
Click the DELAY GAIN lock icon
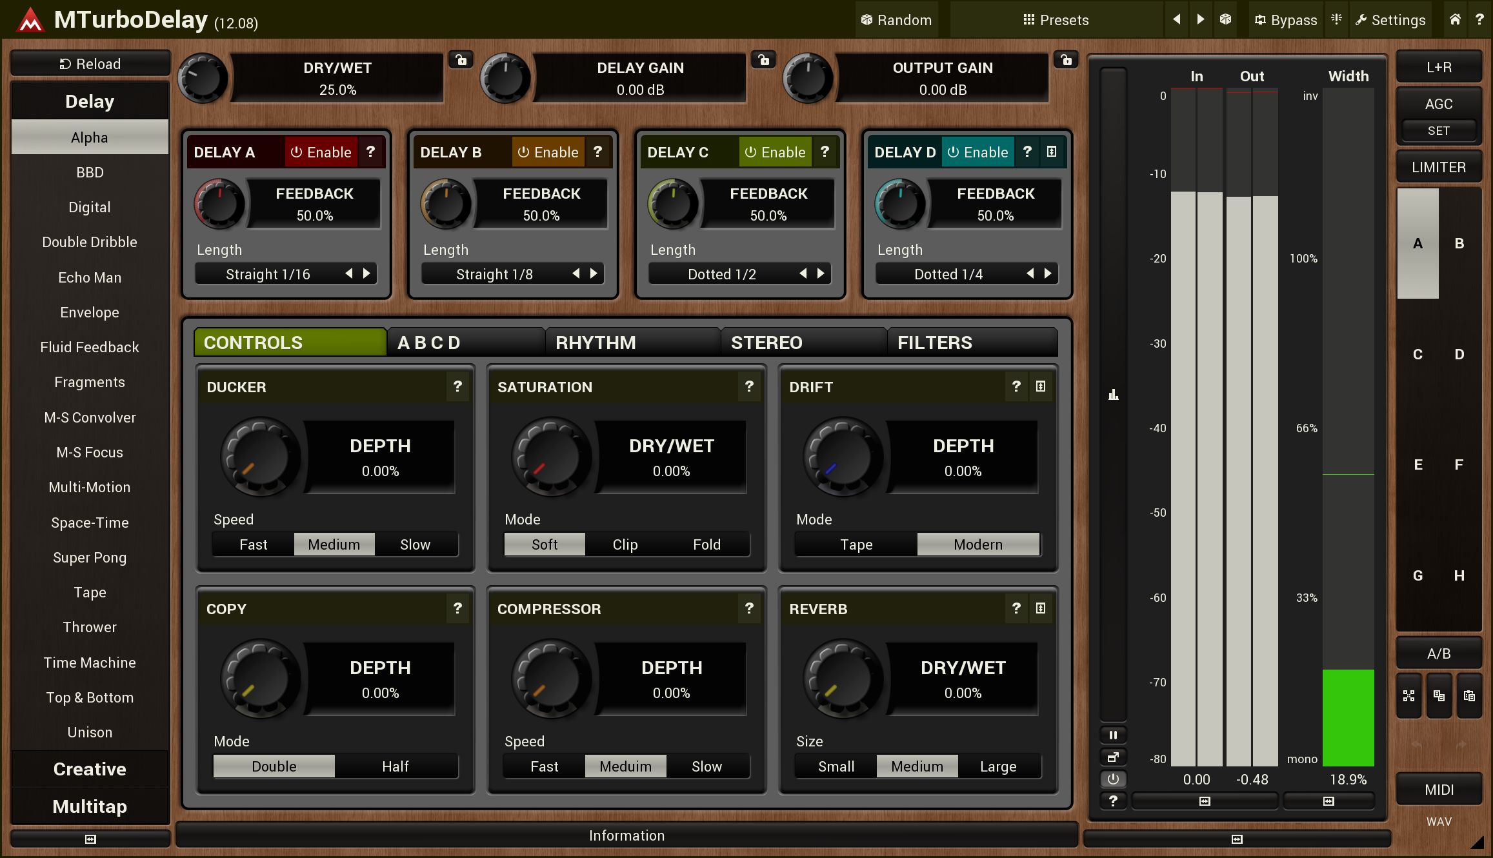(x=763, y=60)
